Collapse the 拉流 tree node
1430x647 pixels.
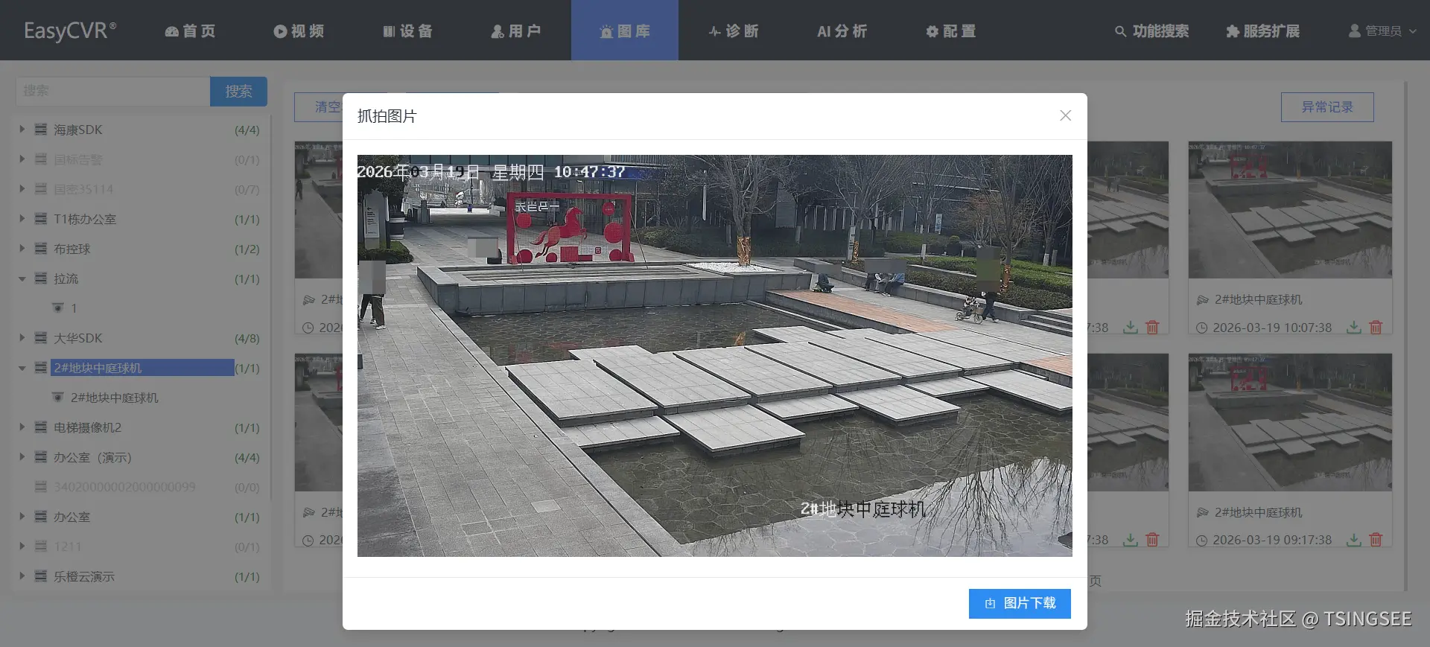click(22, 278)
